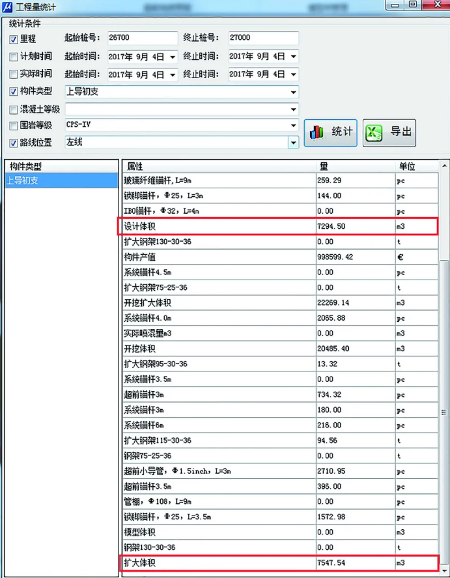Click the 属性 column header
Viewport: 450px width, 578px height.
click(x=219, y=166)
